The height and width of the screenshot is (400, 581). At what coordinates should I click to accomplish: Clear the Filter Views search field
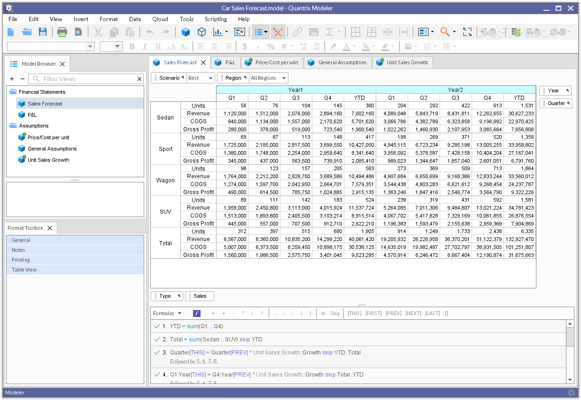click(x=139, y=78)
